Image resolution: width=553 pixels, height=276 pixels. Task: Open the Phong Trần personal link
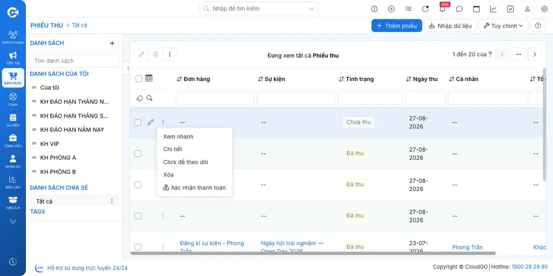[467, 247]
